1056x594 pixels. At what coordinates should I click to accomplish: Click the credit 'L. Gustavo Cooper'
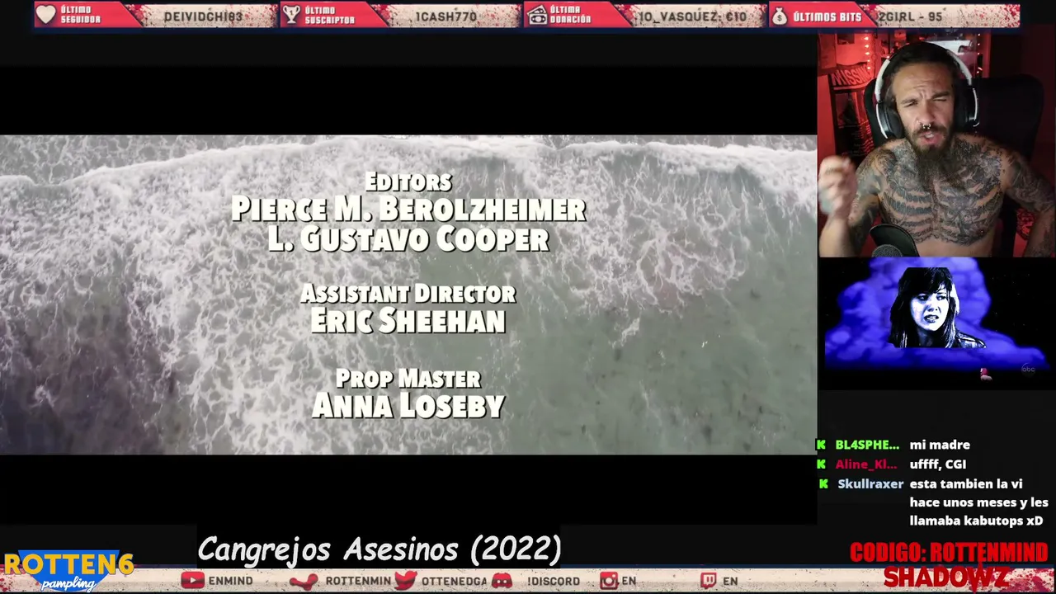[x=408, y=239]
